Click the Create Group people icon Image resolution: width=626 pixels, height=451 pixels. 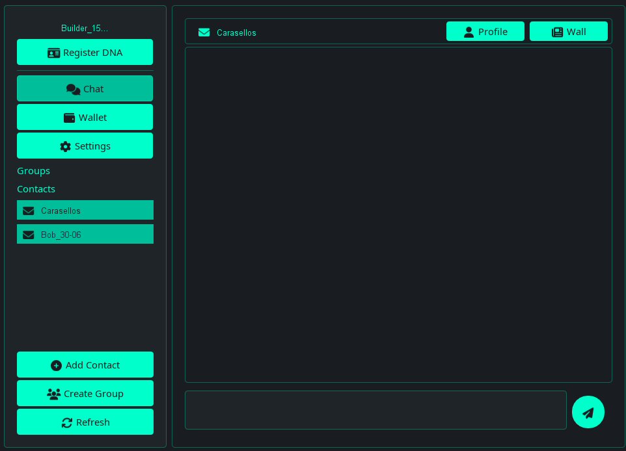click(x=54, y=394)
